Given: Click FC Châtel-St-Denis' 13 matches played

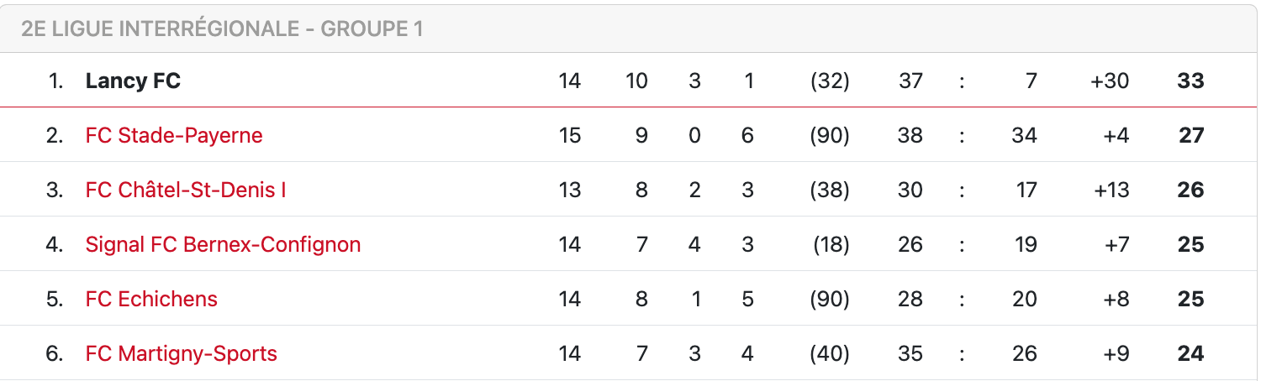Looking at the screenshot, I should click(x=570, y=190).
